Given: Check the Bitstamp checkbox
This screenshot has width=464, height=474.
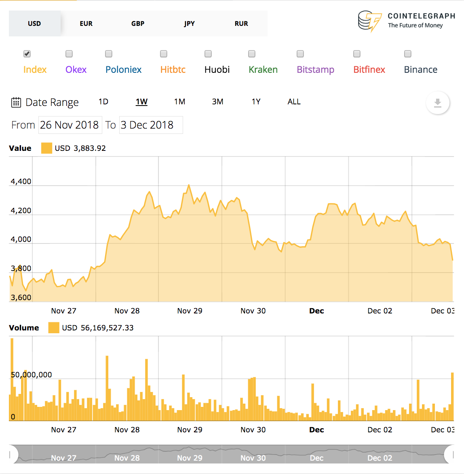Looking at the screenshot, I should pos(300,54).
